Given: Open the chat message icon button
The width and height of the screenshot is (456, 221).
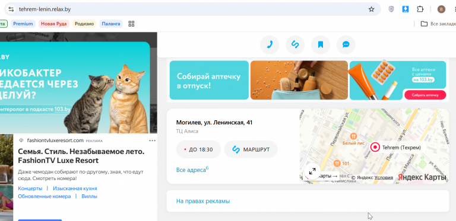Looking at the screenshot, I should tap(346, 44).
